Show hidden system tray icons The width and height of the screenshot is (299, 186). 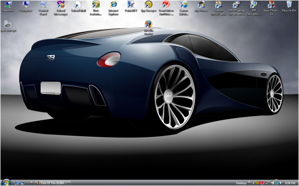[253, 183]
